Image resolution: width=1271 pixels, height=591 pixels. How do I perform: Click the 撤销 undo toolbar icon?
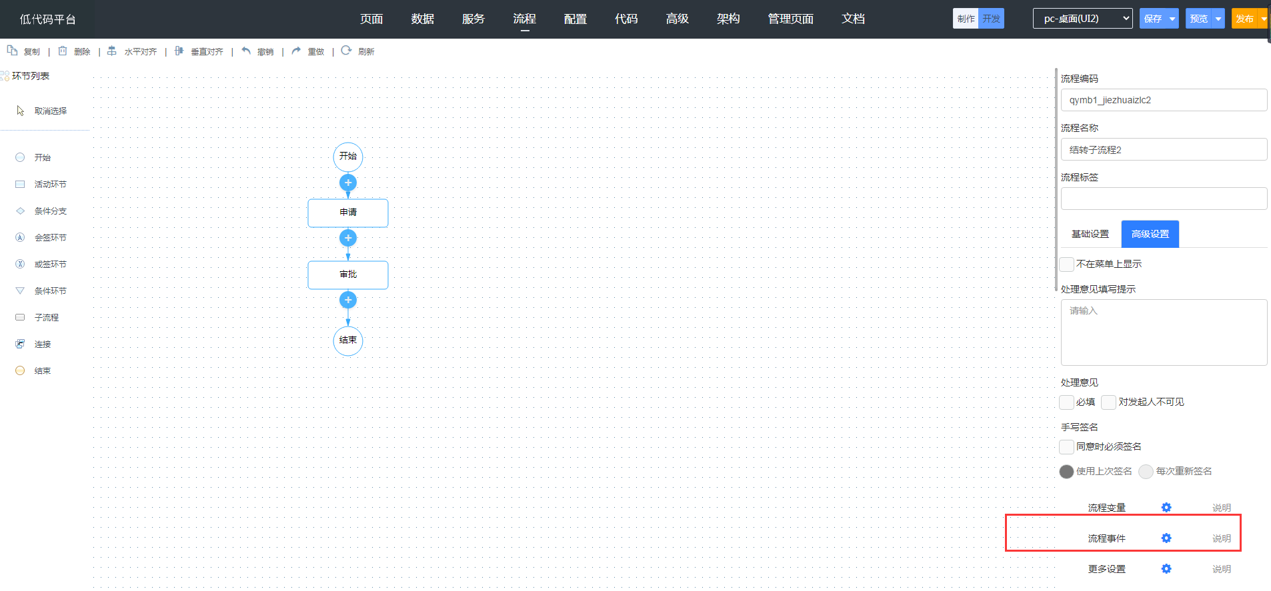pyautogui.click(x=247, y=51)
